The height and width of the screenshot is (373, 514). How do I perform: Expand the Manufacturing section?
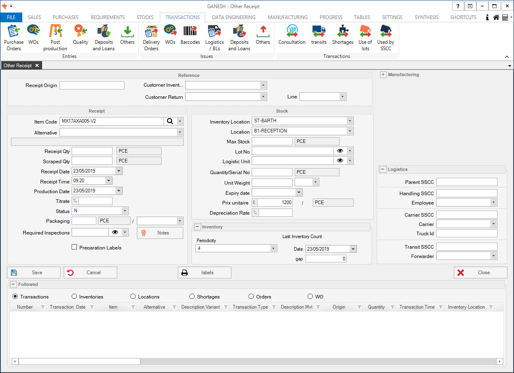[383, 75]
